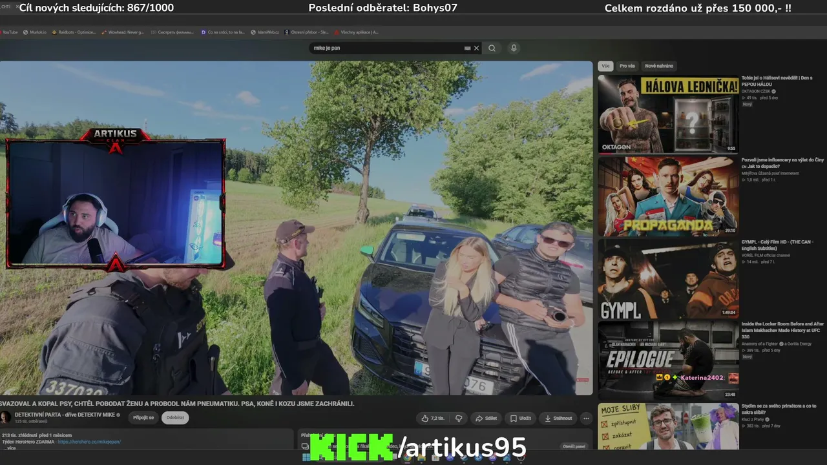
Task: Open 'Stydím se za svého primátora' title
Action: [779, 409]
